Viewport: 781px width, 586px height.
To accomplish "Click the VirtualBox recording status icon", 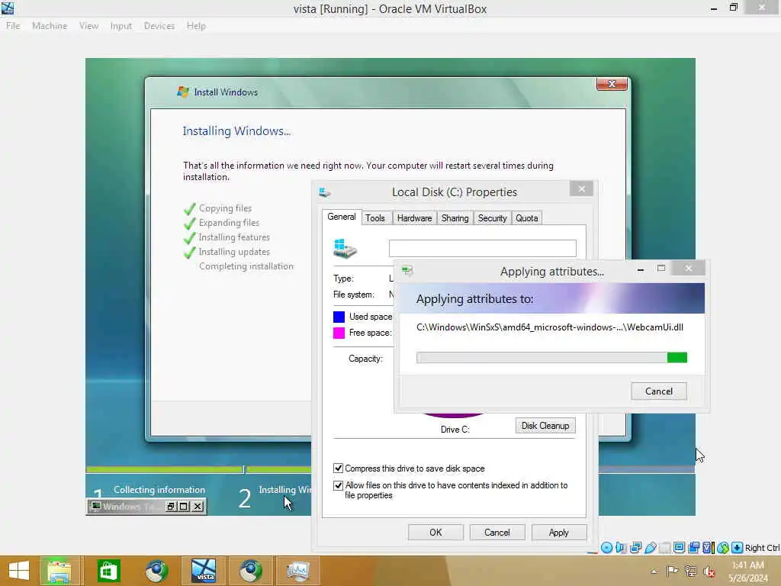I will point(693,548).
